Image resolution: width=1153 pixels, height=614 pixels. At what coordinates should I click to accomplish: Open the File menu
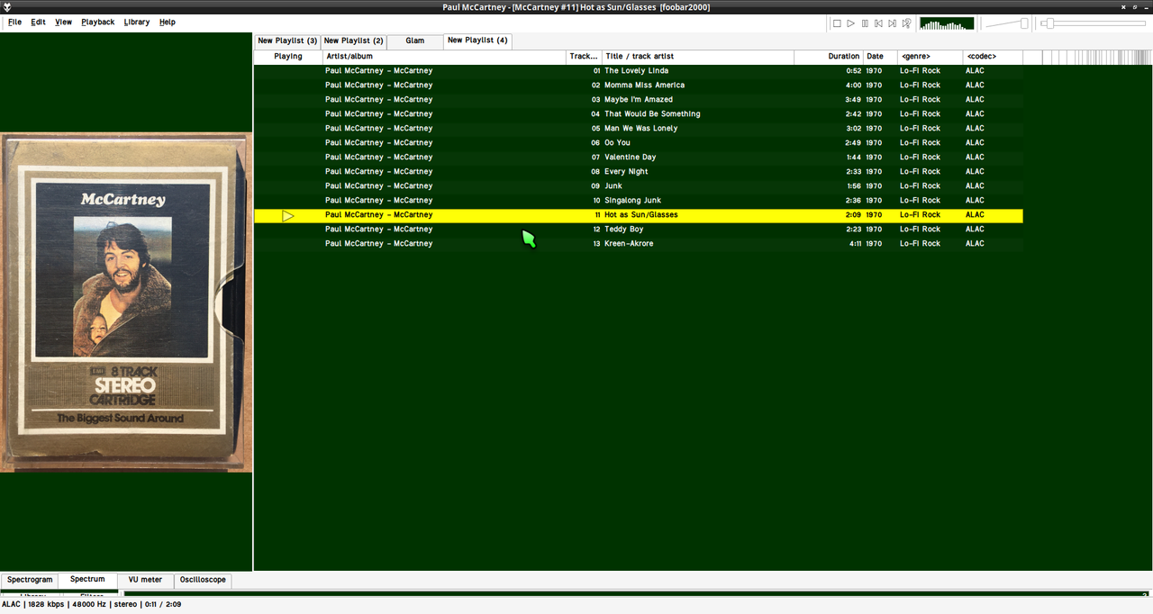click(x=14, y=22)
